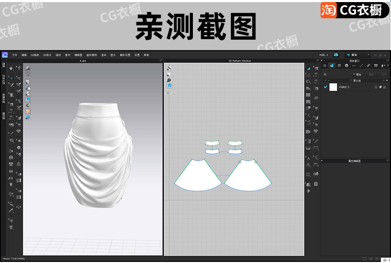Click the simulate arrow tool in left toolbar
391x263 pixels.
[11, 68]
